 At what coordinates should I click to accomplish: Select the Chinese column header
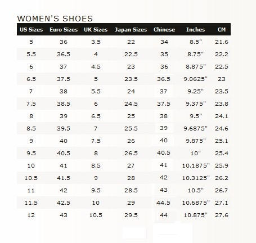click(x=164, y=30)
